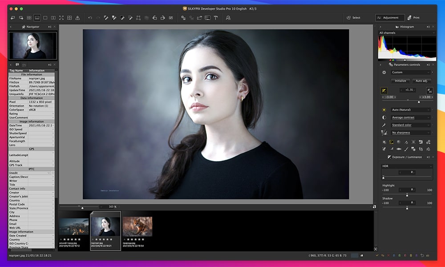Viewport: 445px width, 267px height.
Task: Open the Auto (Natural) white balance dropdown
Action: [x=411, y=109]
